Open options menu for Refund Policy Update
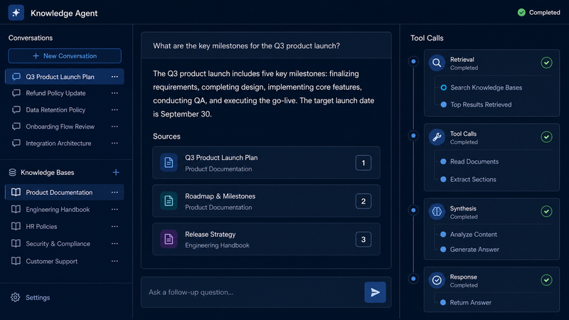The image size is (569, 320). pos(115,93)
